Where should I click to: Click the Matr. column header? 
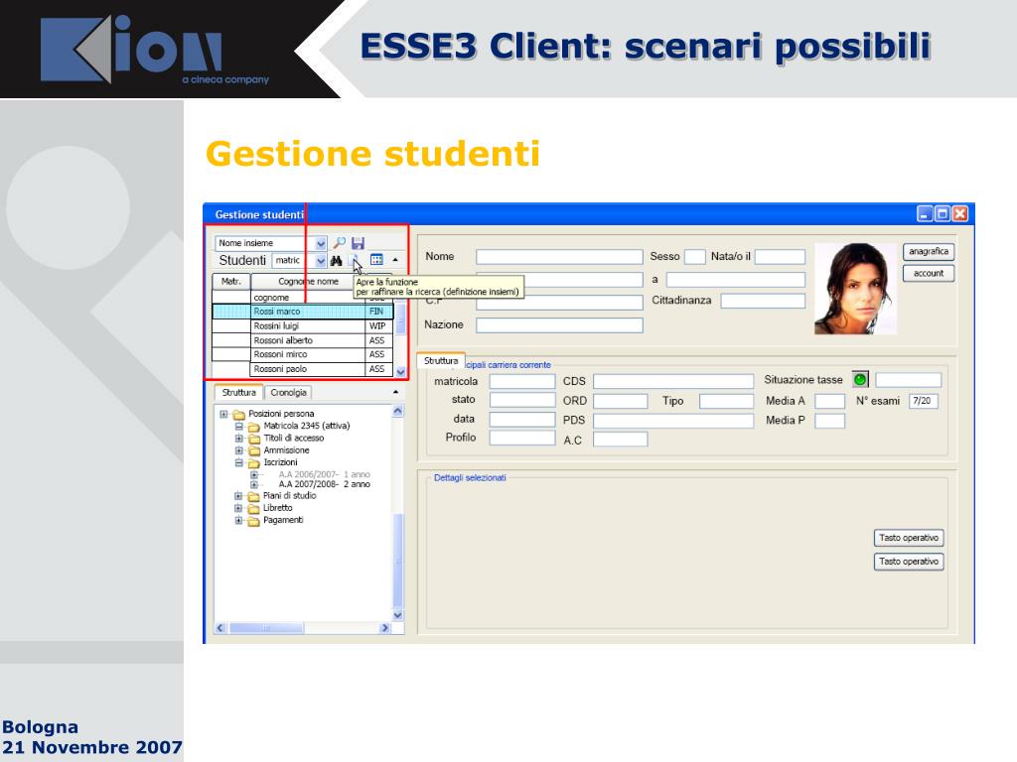tap(230, 282)
